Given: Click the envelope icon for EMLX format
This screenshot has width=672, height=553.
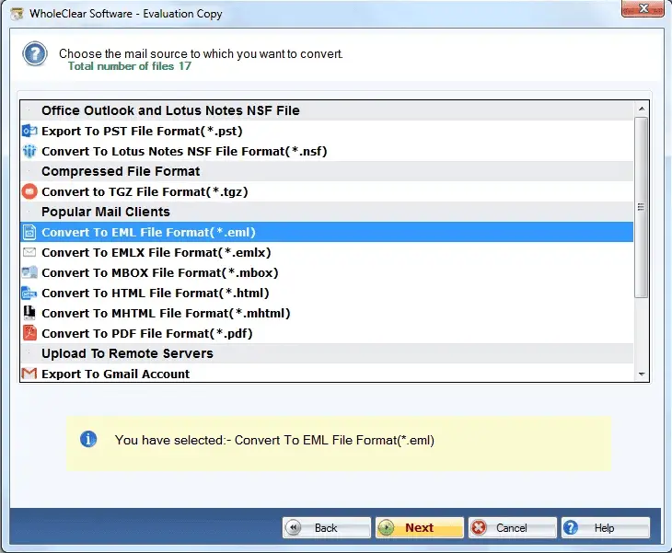Looking at the screenshot, I should click(x=29, y=252).
